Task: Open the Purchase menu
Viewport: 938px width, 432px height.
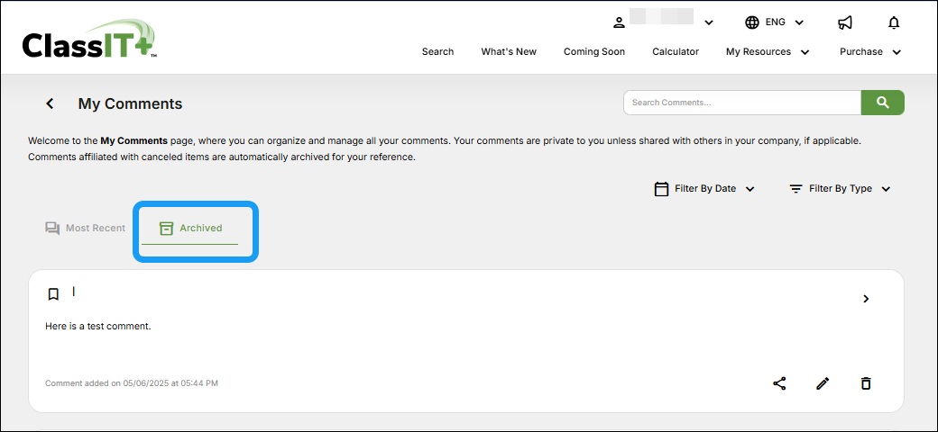Action: [870, 52]
